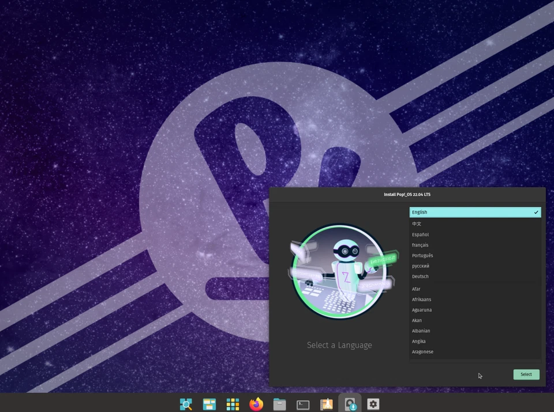Select русский as the installer language
This screenshot has height=412, width=554.
pyautogui.click(x=421, y=266)
